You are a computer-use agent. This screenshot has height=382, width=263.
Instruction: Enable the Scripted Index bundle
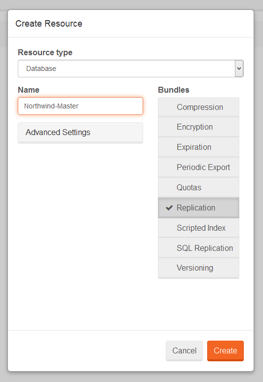(198, 228)
